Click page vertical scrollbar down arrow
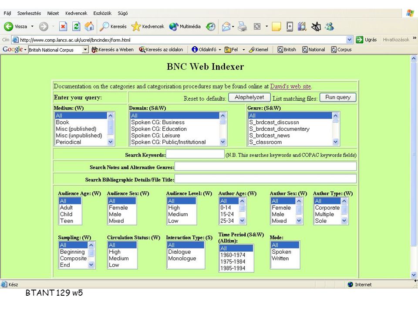Viewport: 418px width, 314px height. [414, 274]
